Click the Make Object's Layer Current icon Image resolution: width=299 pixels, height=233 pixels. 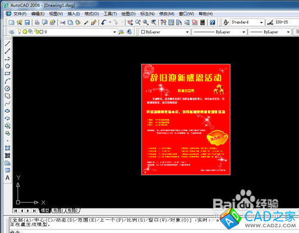[x=121, y=32]
